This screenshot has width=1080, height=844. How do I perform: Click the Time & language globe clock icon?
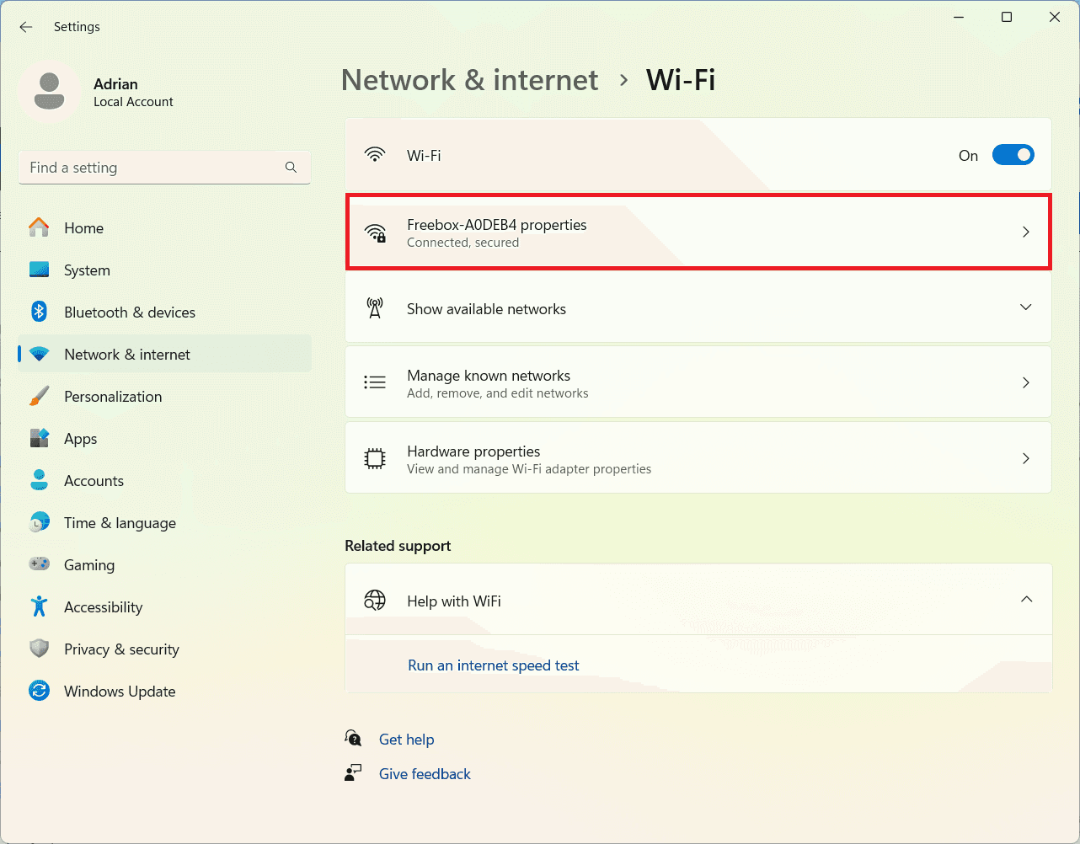(x=39, y=522)
